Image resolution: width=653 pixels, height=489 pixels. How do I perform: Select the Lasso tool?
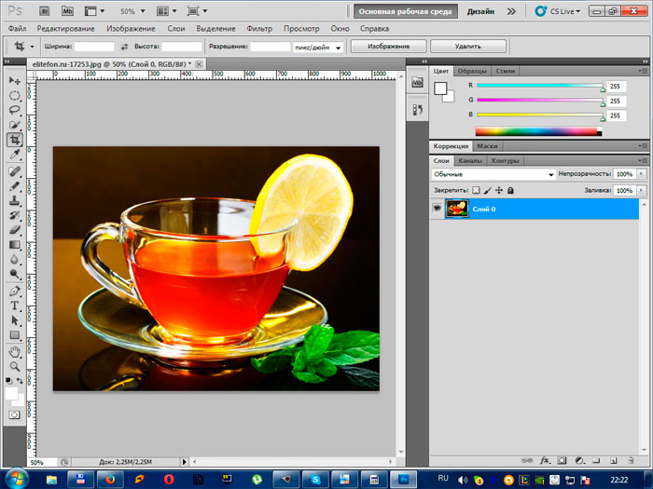15,110
